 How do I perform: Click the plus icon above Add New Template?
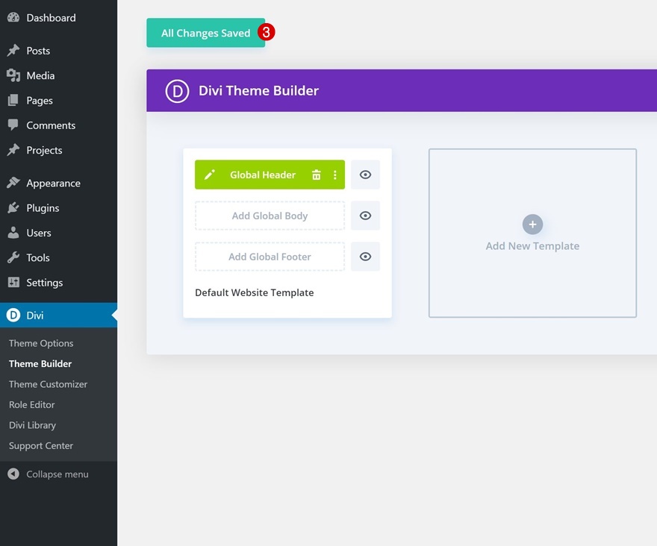point(532,225)
